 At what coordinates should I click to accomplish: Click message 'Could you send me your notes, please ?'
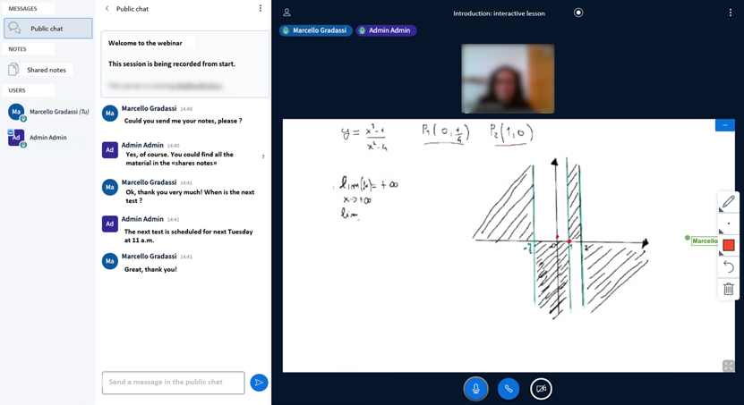click(x=184, y=121)
